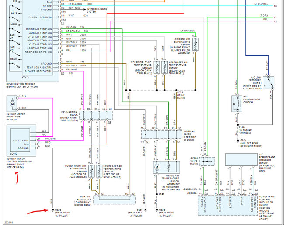Click the A/C low pressure switch symbol

pyautogui.click(x=269, y=83)
